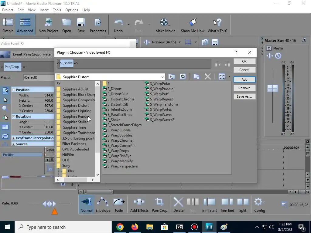Viewport: 311px width, 233px height.
Task: Expand Keyframe interpolation section
Action: [x=13, y=138]
